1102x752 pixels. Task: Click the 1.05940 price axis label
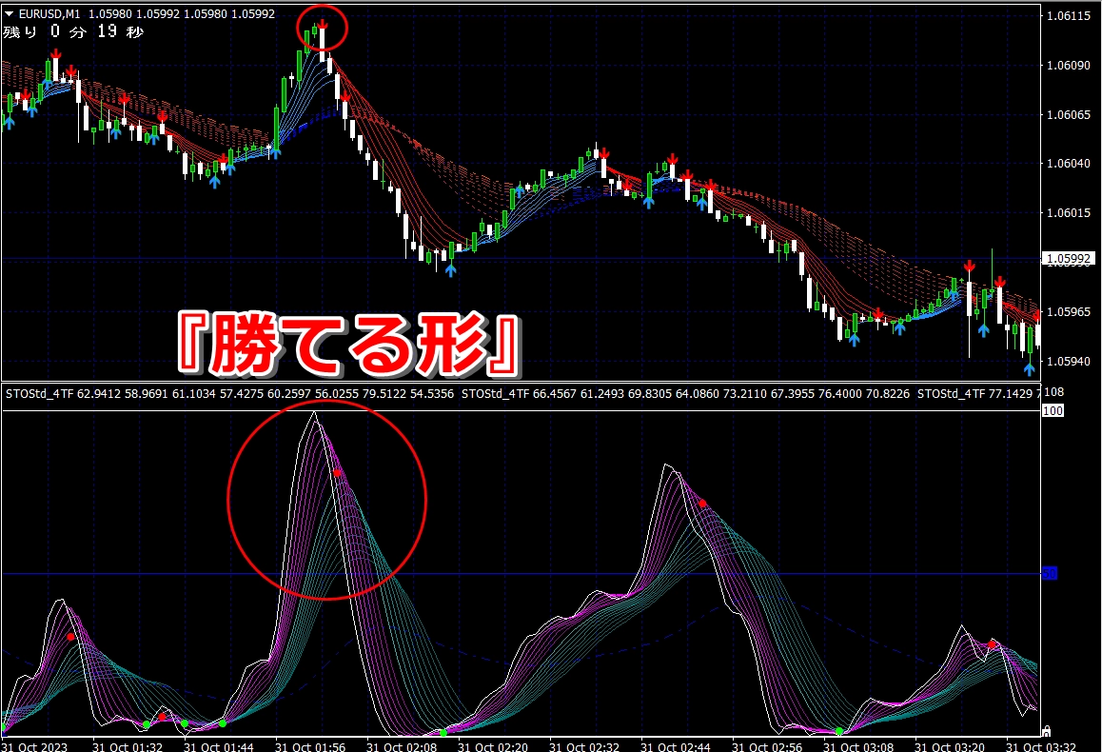tap(1069, 361)
